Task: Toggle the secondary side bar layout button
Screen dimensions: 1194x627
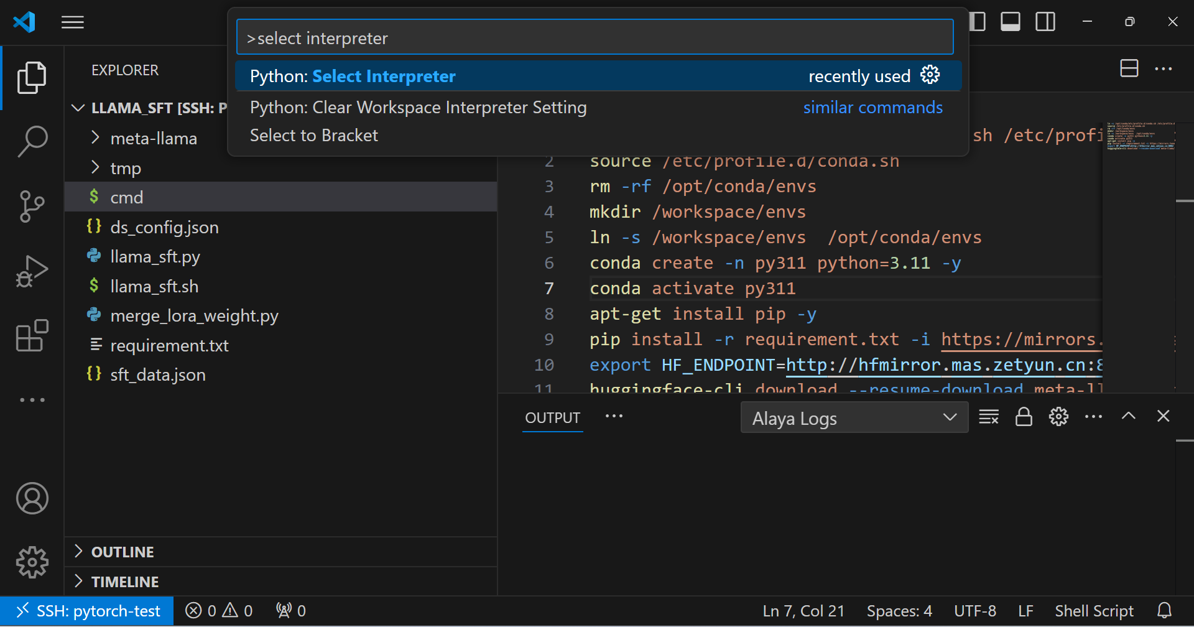Action: (x=1045, y=22)
